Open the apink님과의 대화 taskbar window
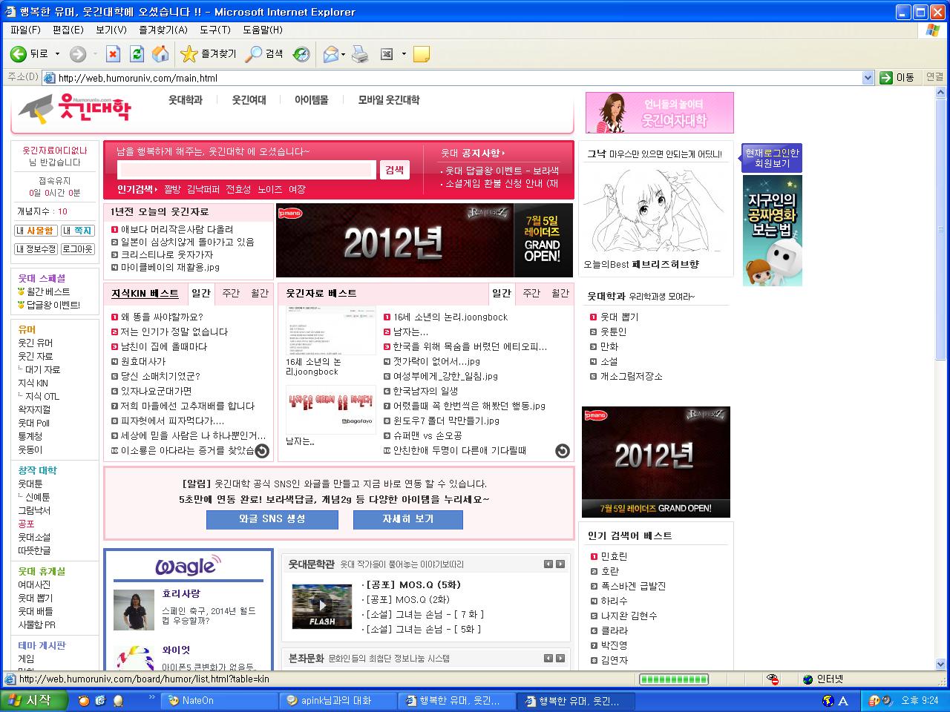The image size is (950, 712). (x=337, y=701)
